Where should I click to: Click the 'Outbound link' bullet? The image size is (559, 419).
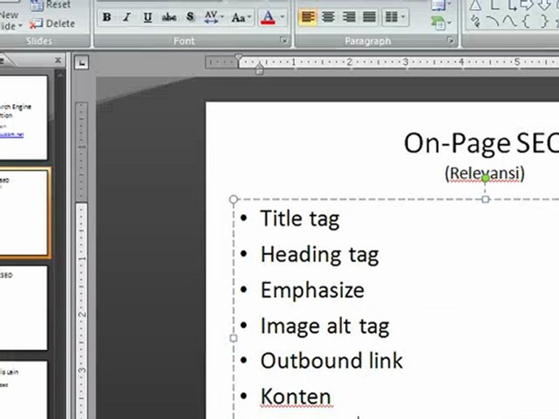(x=331, y=361)
